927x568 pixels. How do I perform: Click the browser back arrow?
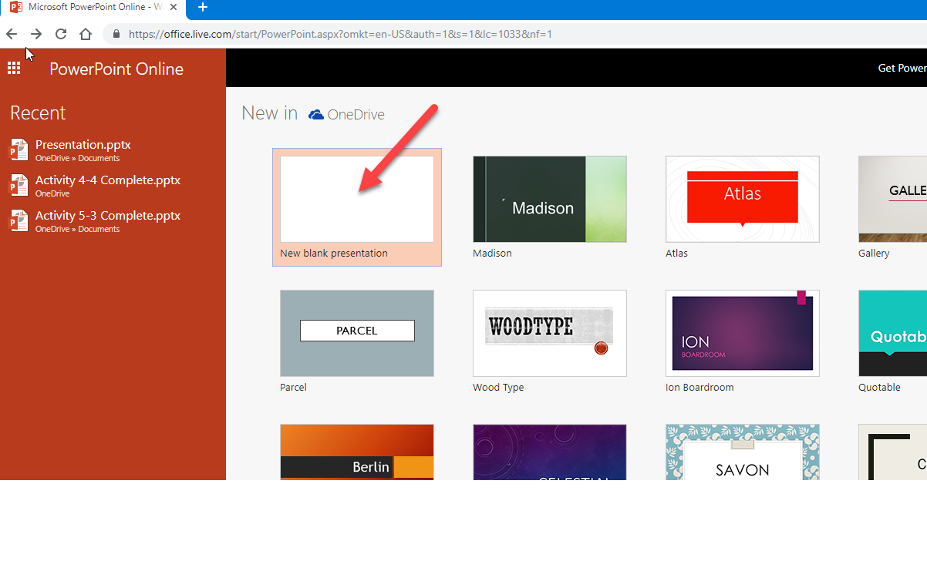12,34
